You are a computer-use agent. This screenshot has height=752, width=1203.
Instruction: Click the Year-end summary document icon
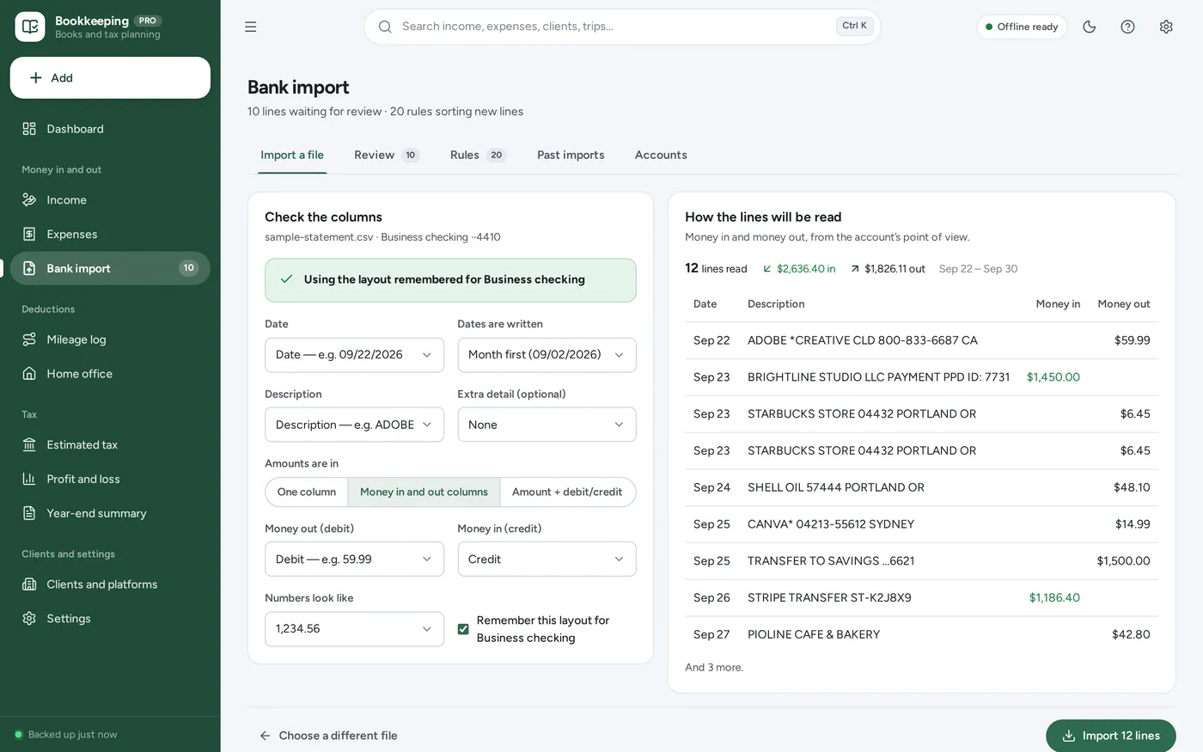pyautogui.click(x=29, y=514)
